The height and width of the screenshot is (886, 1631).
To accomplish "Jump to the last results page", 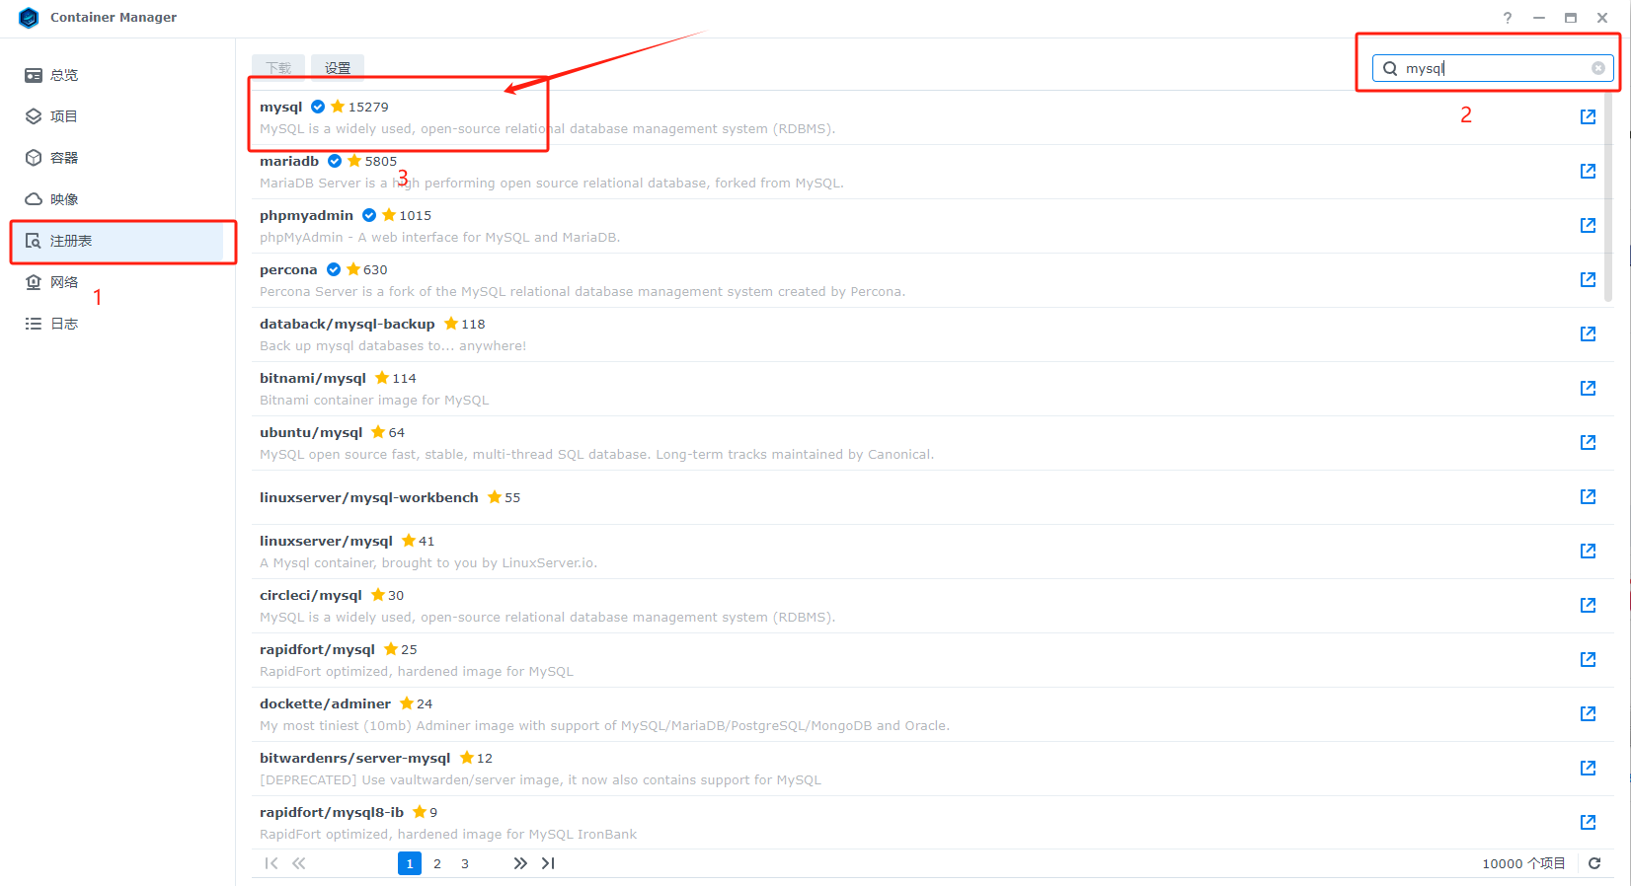I will pyautogui.click(x=548, y=863).
